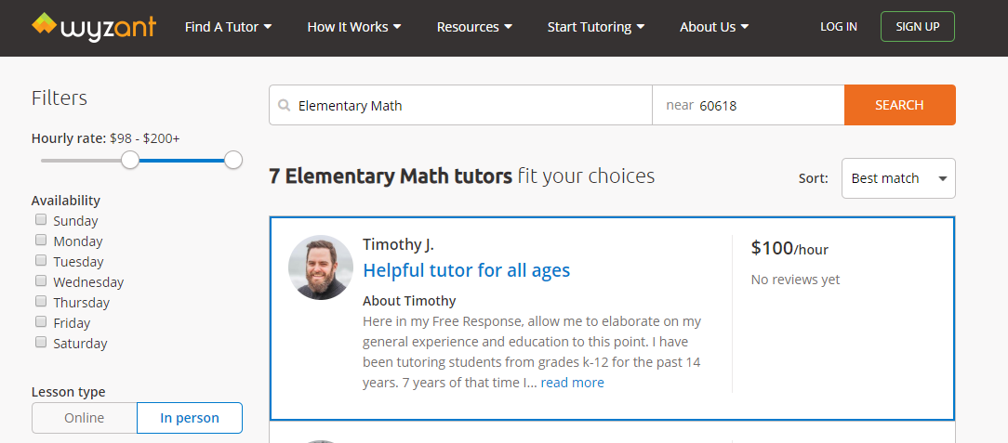Open the Resources menu
Viewport: 1008px width, 443px height.
click(474, 27)
